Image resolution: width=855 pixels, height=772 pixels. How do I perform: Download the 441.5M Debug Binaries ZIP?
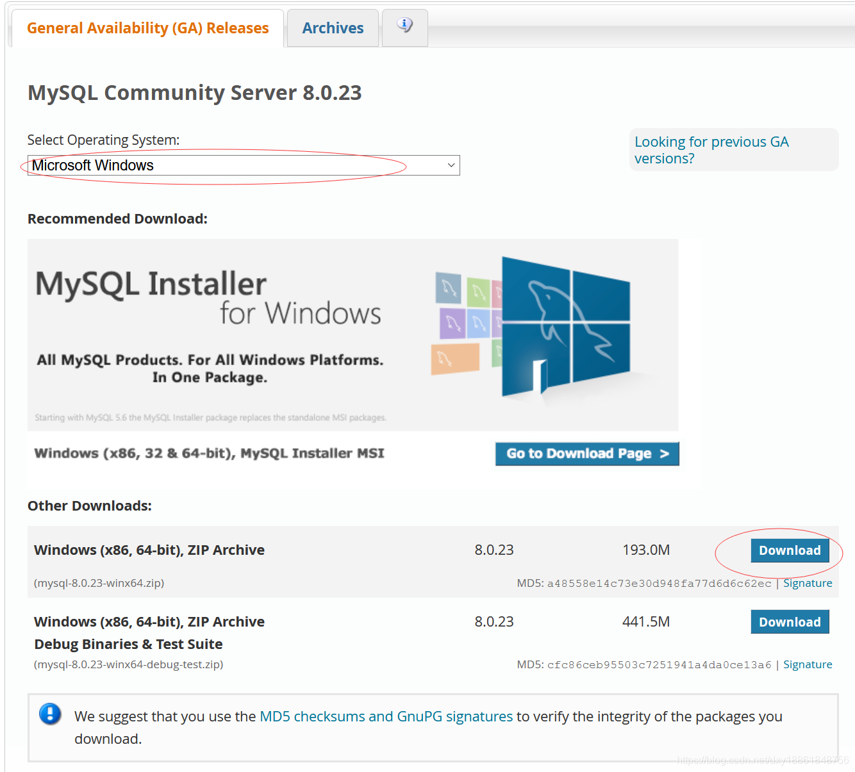[790, 622]
